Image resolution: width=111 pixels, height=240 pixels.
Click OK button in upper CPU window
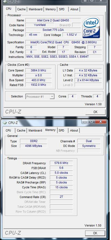point(95,112)
